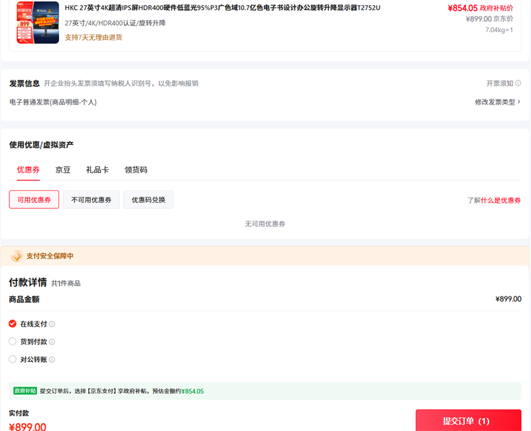The image size is (531, 431).
Task: Select the 优惠券 tab
Action: click(28, 170)
